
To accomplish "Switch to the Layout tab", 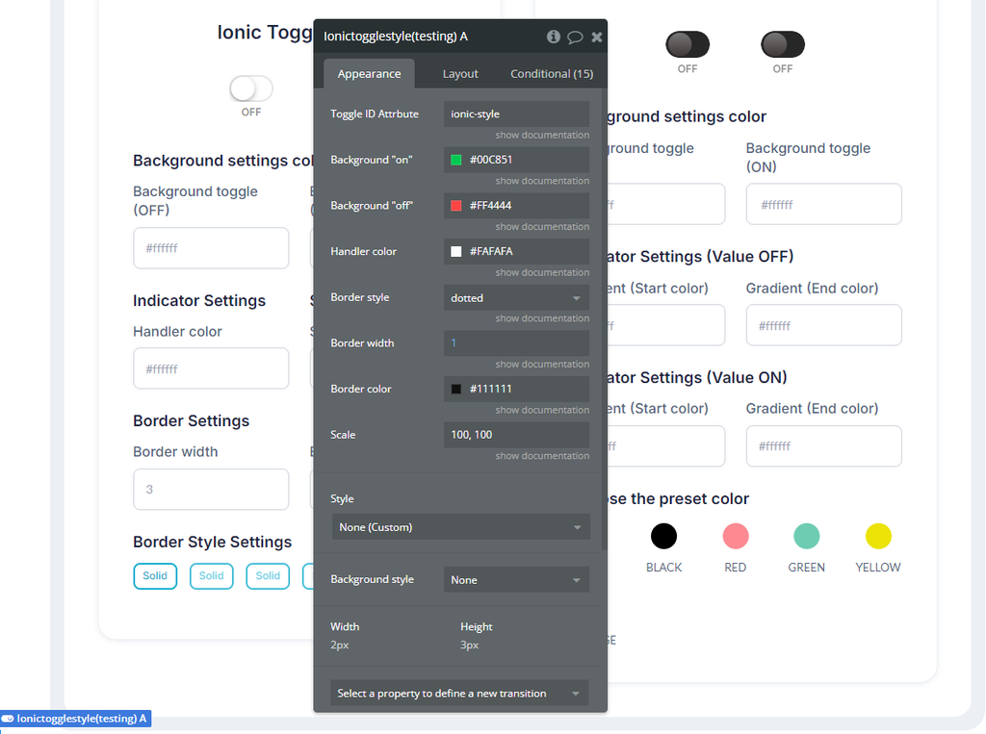I will 459,73.
